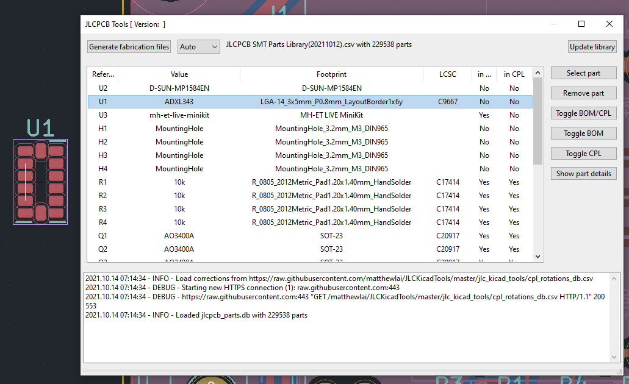Click the parts list scrollbar down arrow

[537, 257]
